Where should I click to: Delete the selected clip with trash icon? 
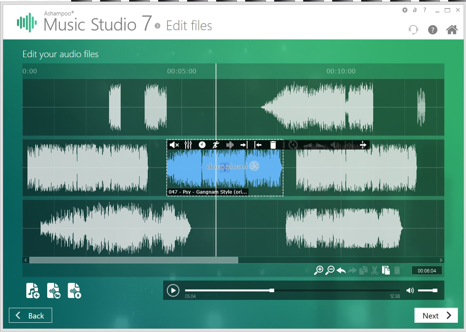tap(273, 145)
